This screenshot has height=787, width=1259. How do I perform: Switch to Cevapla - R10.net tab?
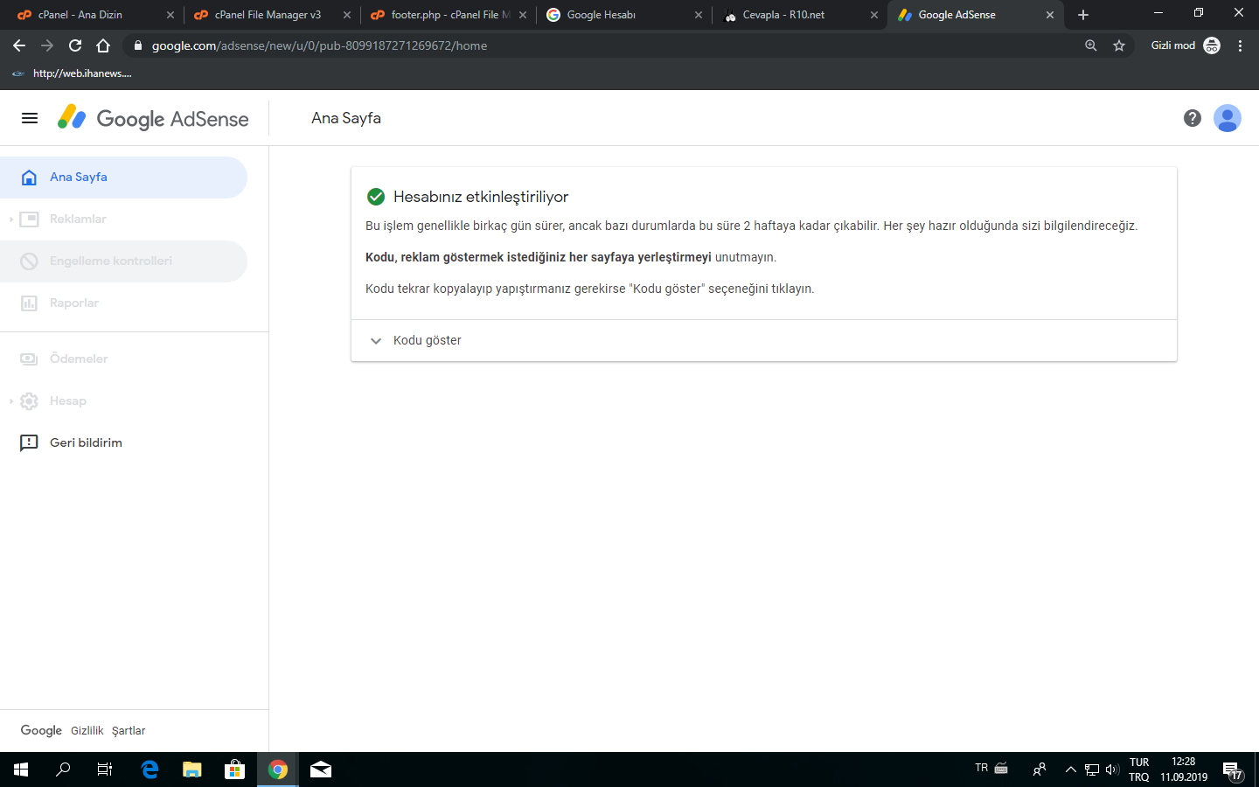click(x=799, y=15)
